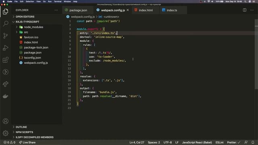Select the webpack.config.js tab
The height and width of the screenshot is (145, 258).
113,10
